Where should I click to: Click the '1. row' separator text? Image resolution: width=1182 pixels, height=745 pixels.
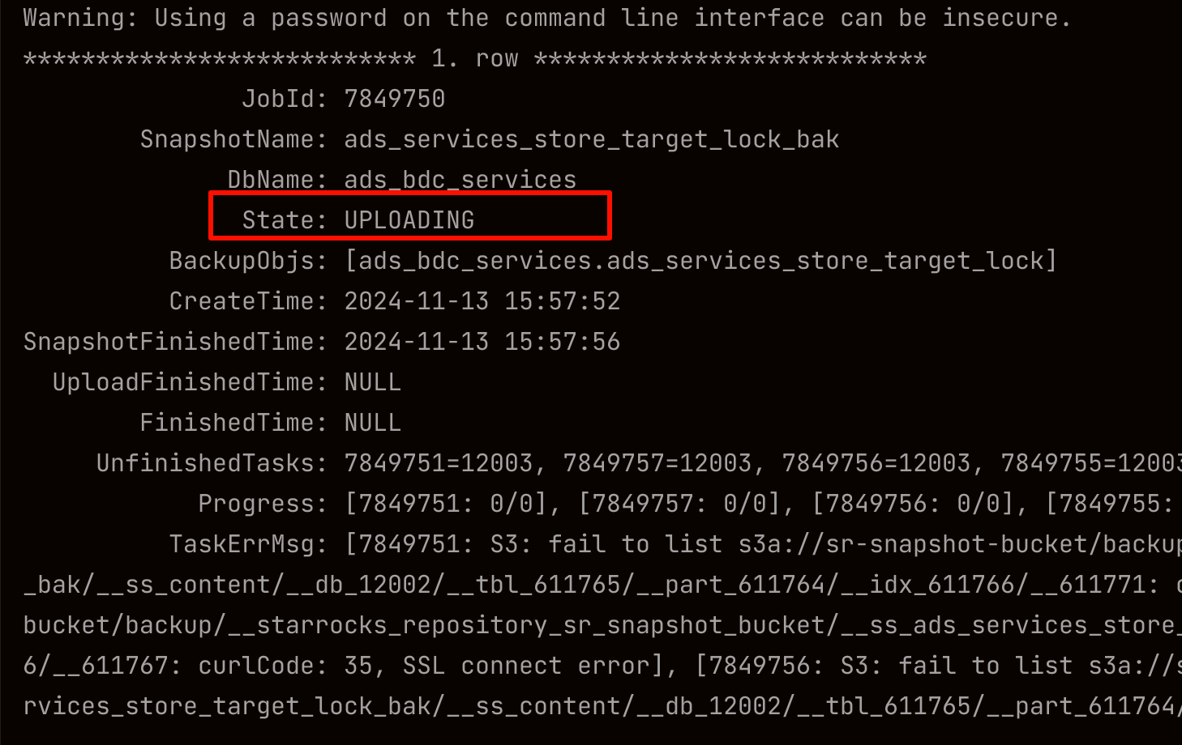tap(475, 58)
